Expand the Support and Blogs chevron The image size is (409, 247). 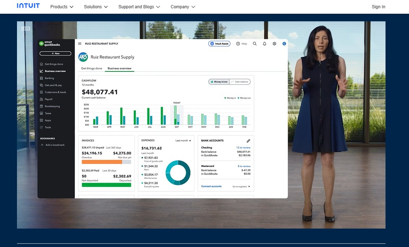pos(158,7)
